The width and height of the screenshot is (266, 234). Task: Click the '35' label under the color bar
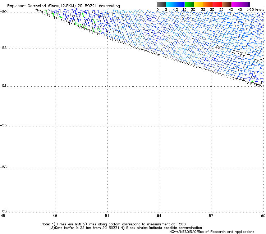click(x=221, y=10)
